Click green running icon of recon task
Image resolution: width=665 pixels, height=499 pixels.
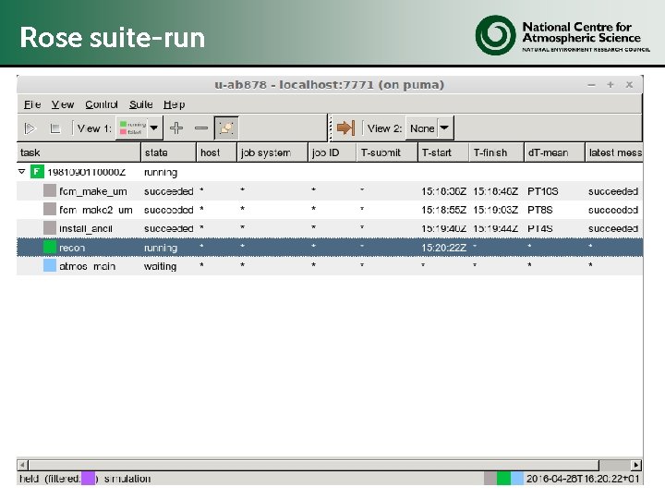50,247
